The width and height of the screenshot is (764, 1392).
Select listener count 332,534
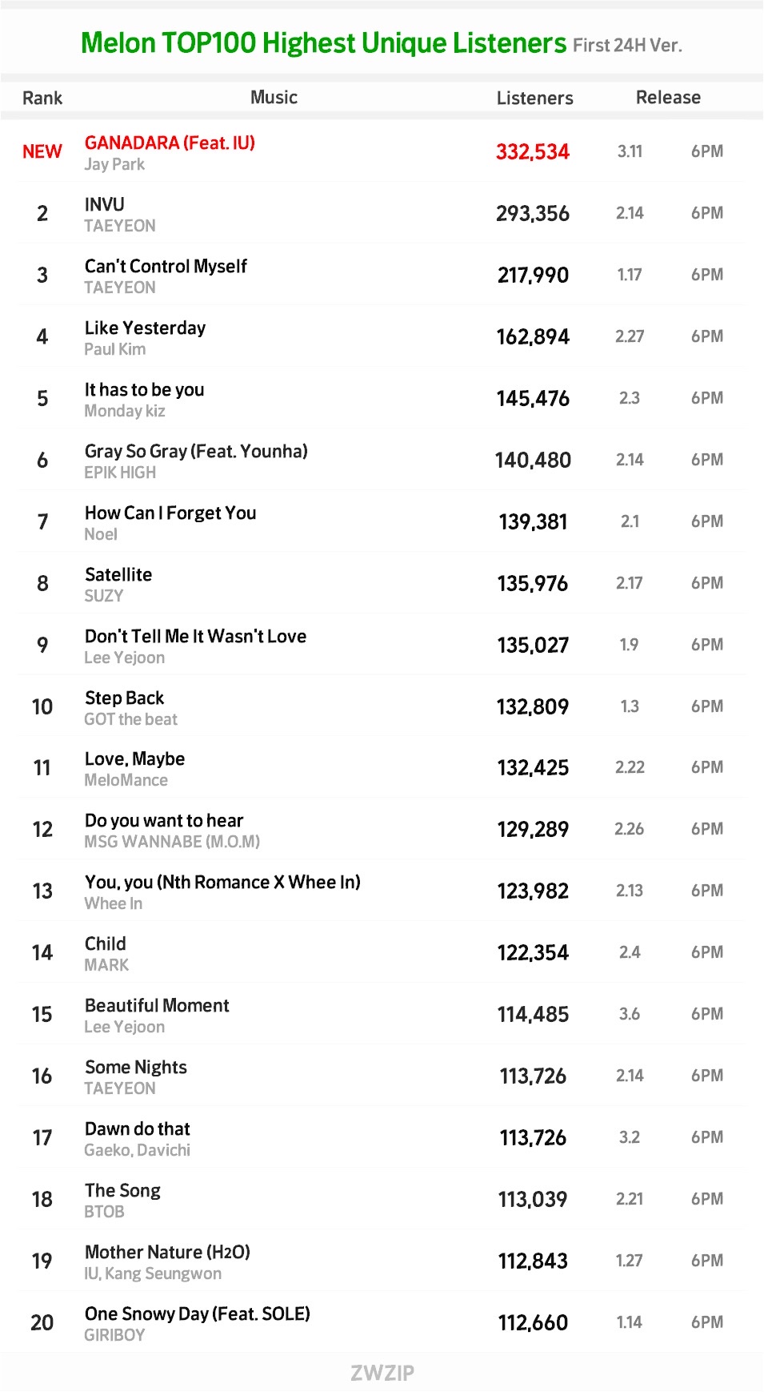point(533,151)
